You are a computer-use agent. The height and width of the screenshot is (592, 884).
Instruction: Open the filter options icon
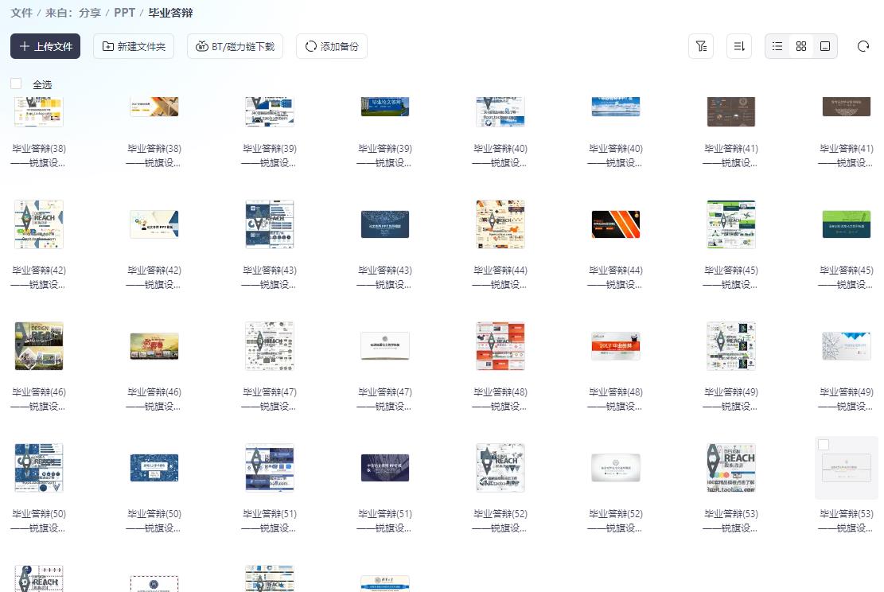(701, 46)
